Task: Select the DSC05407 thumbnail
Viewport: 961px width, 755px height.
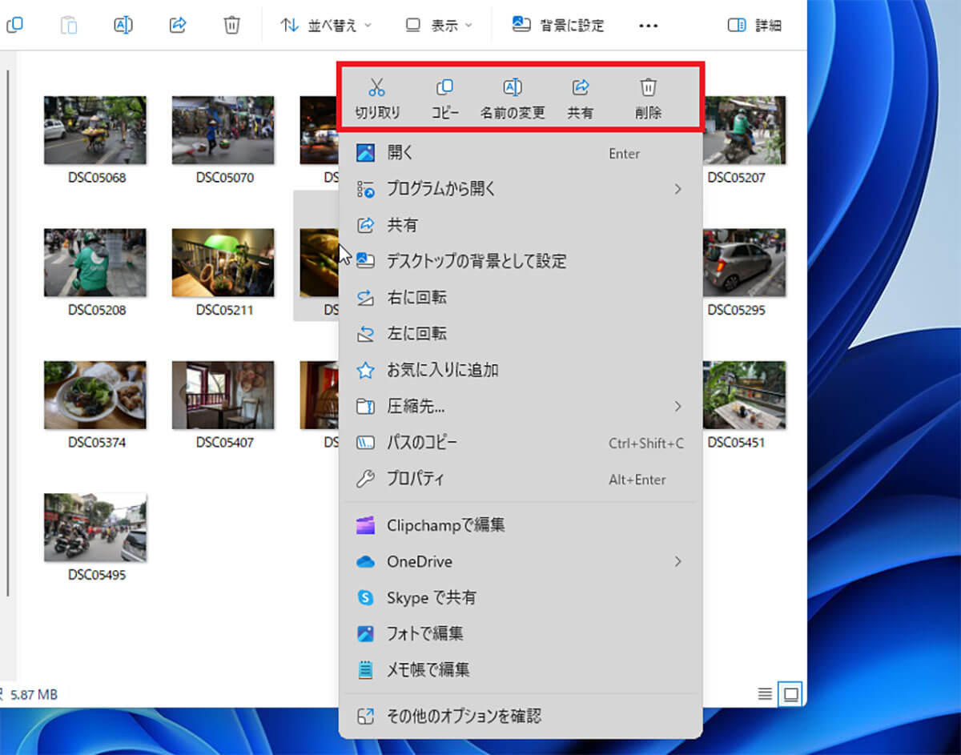Action: click(223, 395)
